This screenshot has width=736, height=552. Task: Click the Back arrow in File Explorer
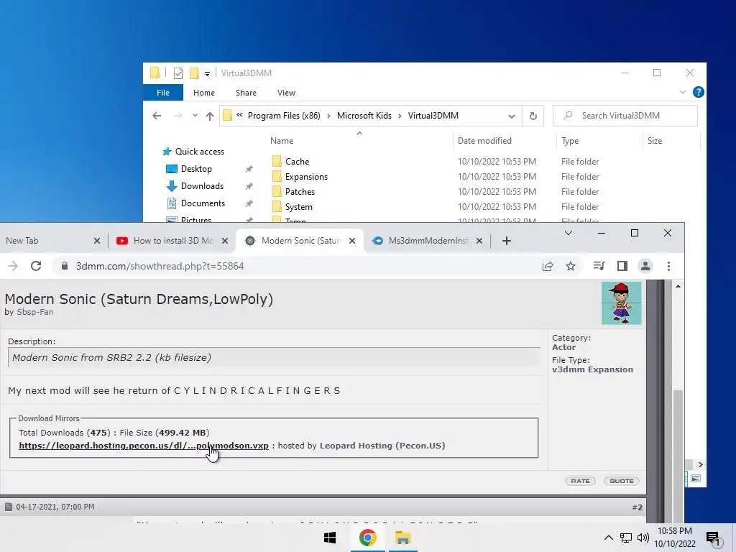[157, 116]
